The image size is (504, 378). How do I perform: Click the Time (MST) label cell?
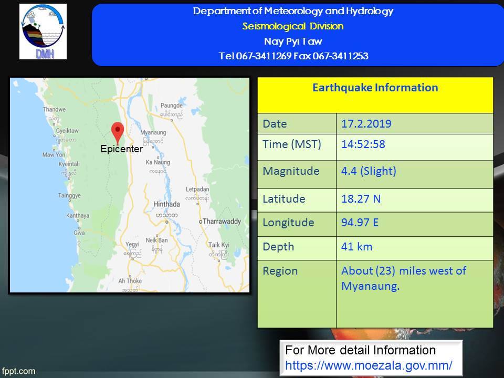291,144
